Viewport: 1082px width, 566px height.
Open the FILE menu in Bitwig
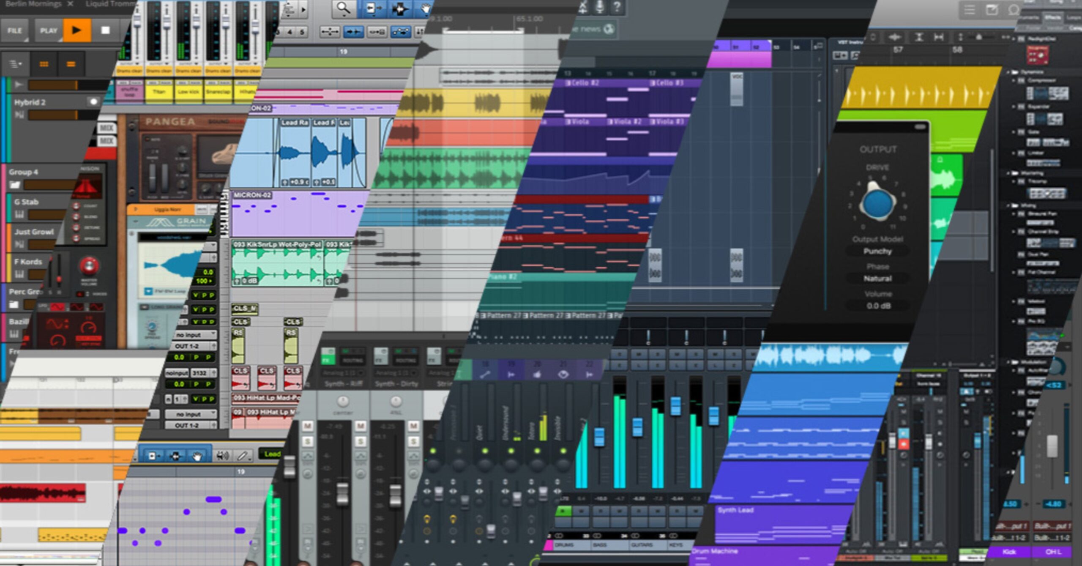tap(14, 30)
